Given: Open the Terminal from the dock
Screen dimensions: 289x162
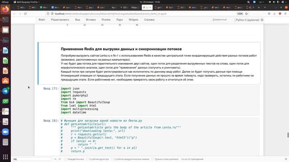Looking at the screenshot, I should tap(5, 19).
